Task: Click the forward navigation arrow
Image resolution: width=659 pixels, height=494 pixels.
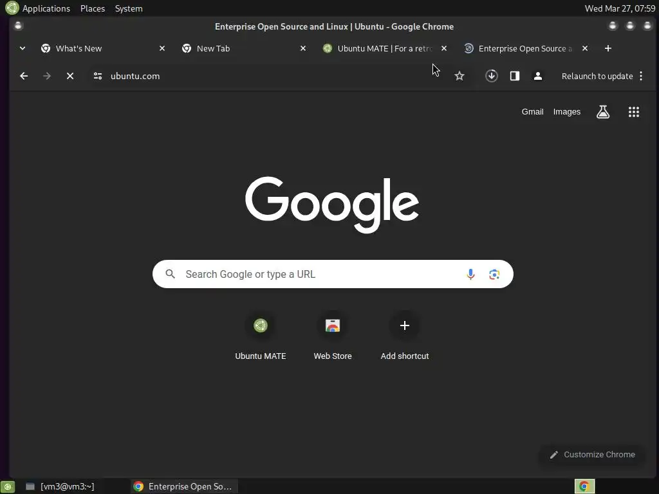Action: (47, 76)
